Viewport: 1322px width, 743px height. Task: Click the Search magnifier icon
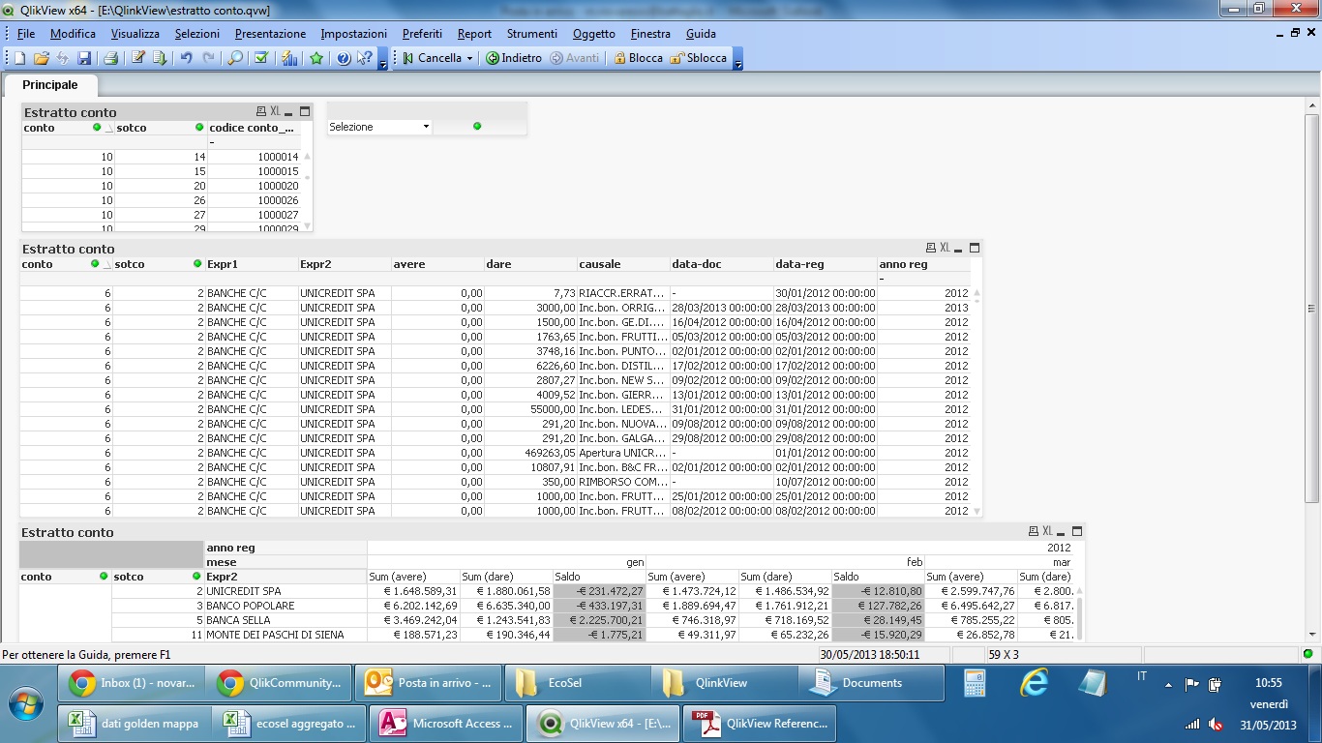235,58
